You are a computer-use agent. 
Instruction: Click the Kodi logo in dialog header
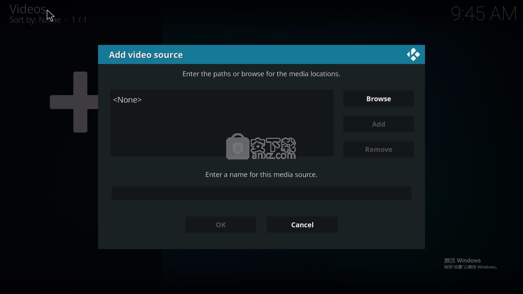pos(413,55)
